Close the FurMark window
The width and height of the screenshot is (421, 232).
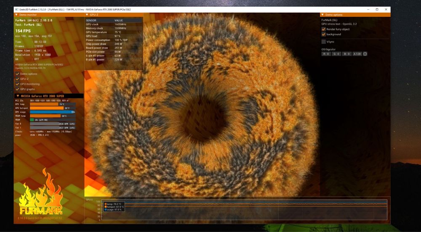[x=386, y=9]
